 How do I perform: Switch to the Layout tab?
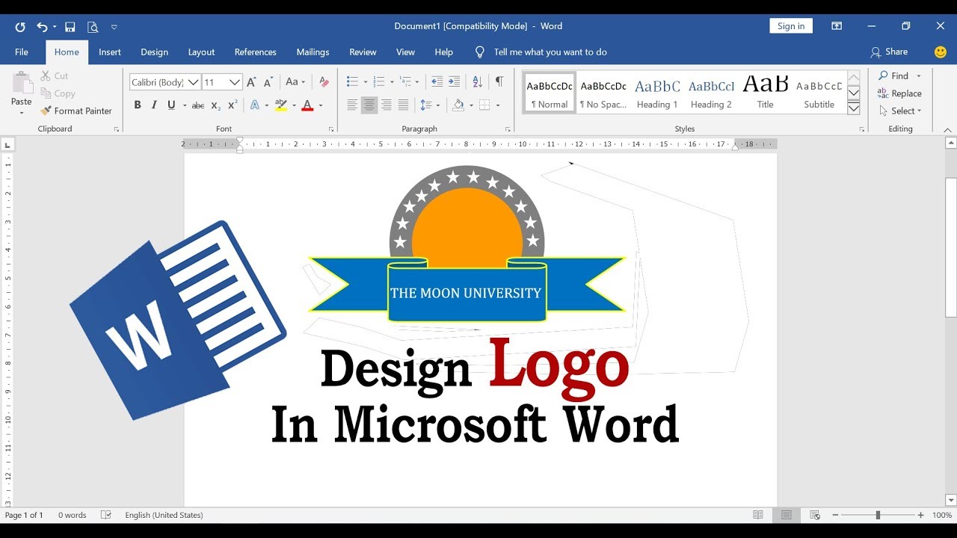[201, 52]
